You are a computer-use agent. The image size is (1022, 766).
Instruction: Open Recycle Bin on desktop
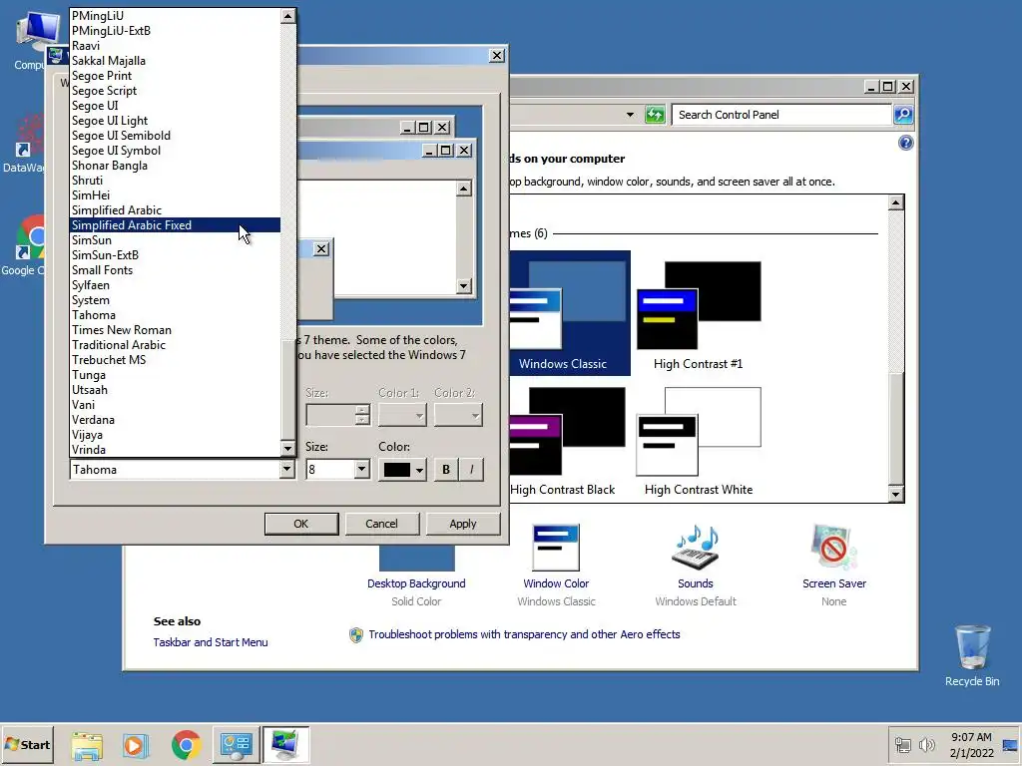[972, 655]
